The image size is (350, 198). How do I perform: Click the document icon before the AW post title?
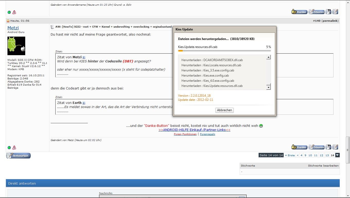point(52,27)
